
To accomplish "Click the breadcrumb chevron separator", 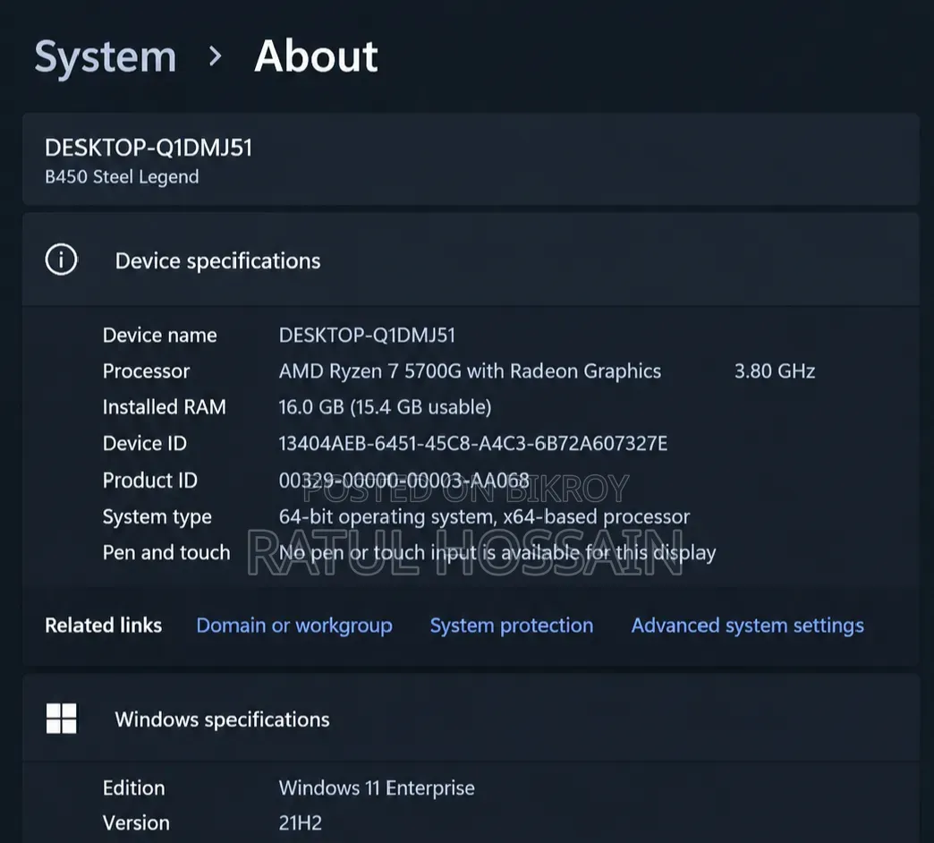I will pyautogui.click(x=216, y=56).
